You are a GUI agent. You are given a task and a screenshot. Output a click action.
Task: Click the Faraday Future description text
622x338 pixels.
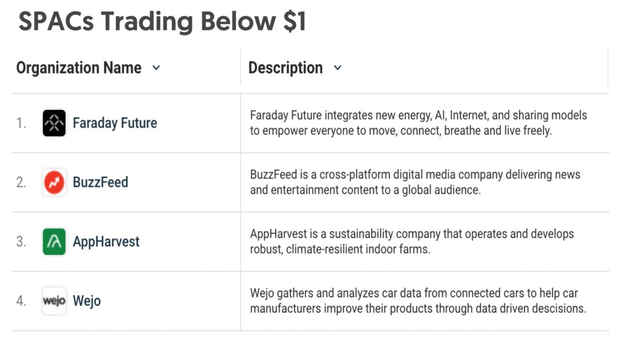point(419,123)
